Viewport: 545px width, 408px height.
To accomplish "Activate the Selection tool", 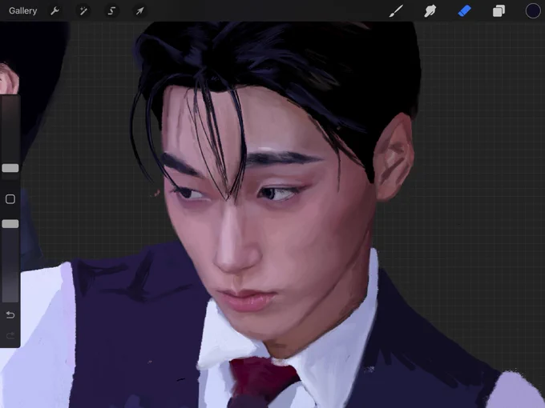I will 111,10.
